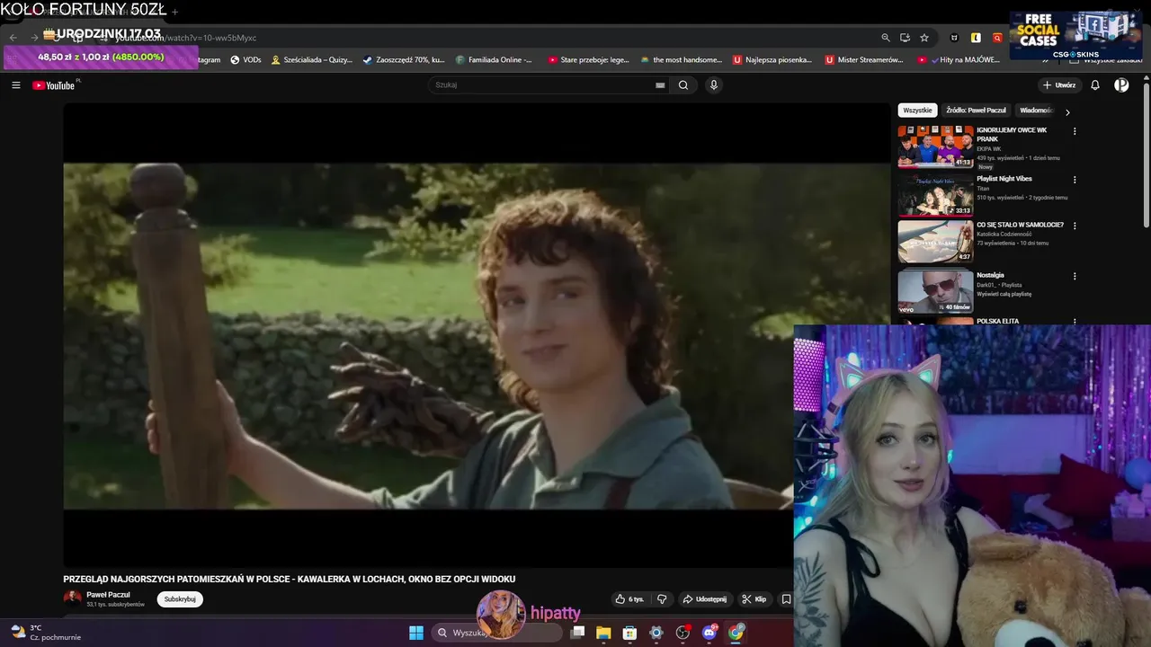
Task: Activate voice search microphone icon
Action: point(714,85)
